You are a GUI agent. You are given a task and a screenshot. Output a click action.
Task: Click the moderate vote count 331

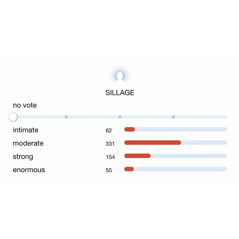click(110, 144)
